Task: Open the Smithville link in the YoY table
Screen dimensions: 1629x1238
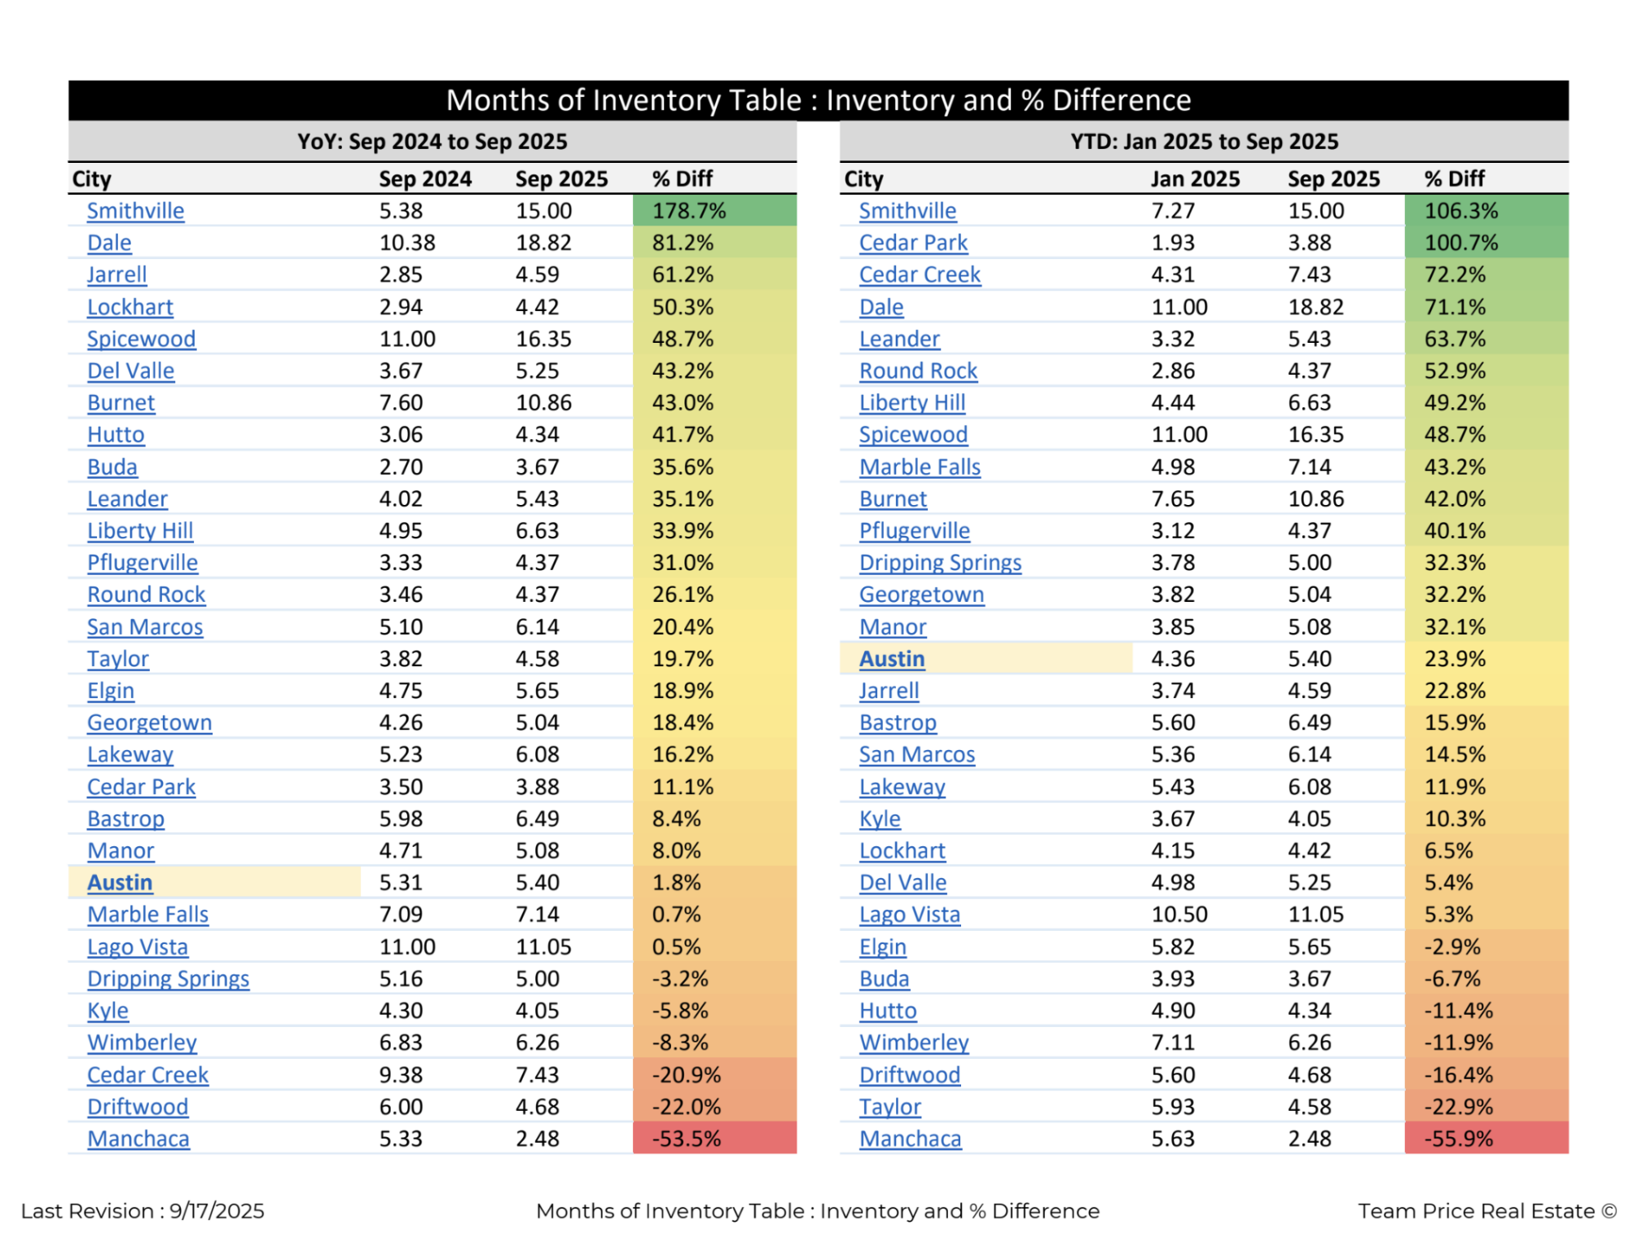Action: coord(135,211)
